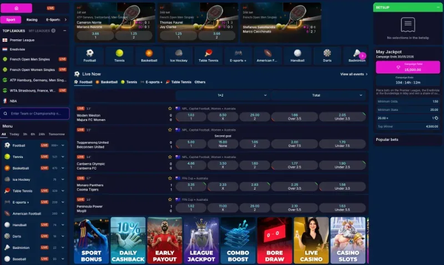
Task: Open View all events link
Action: click(x=354, y=74)
